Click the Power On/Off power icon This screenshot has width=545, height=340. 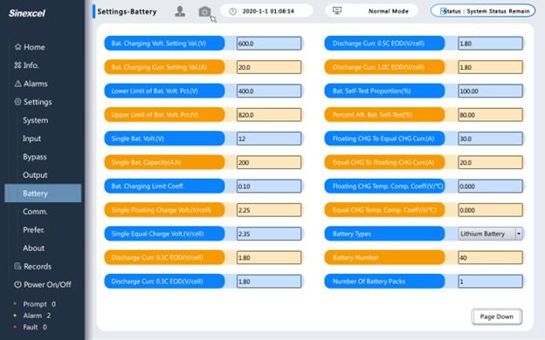pos(17,284)
